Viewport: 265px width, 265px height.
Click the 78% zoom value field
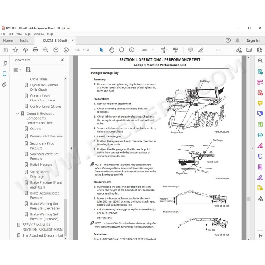[x=145, y=50]
